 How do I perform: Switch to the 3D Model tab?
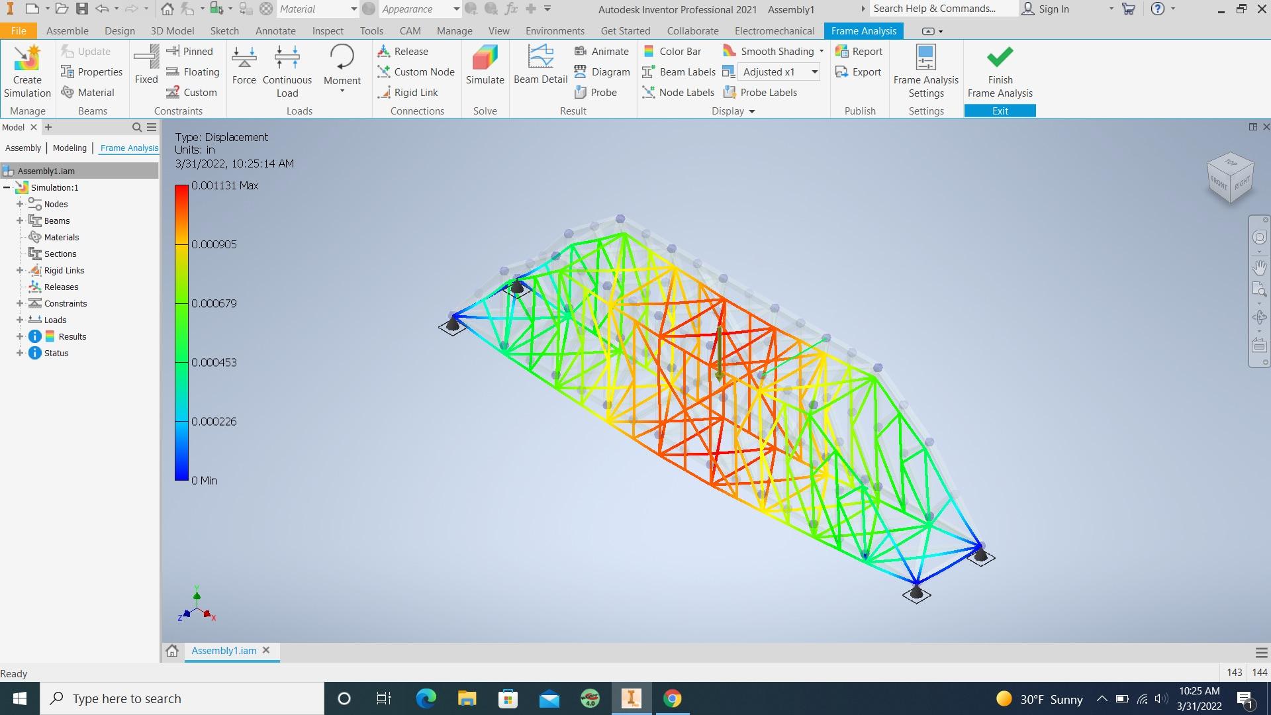coord(172,30)
